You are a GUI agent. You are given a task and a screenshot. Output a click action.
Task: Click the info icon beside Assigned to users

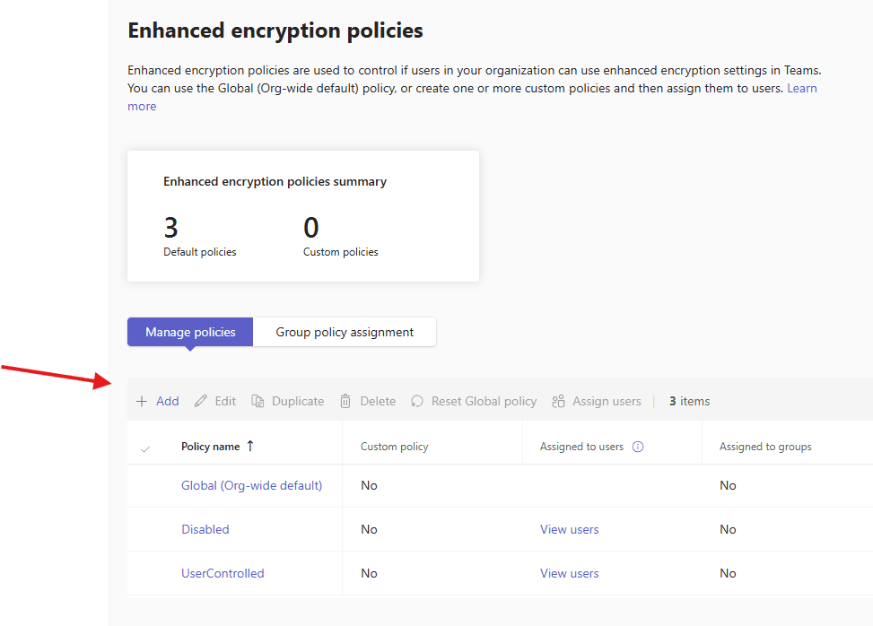638,447
